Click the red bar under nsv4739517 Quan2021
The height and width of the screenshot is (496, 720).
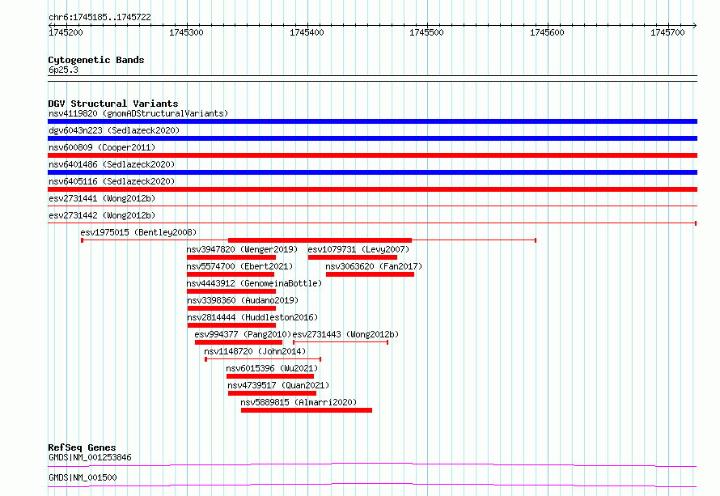pyautogui.click(x=273, y=393)
